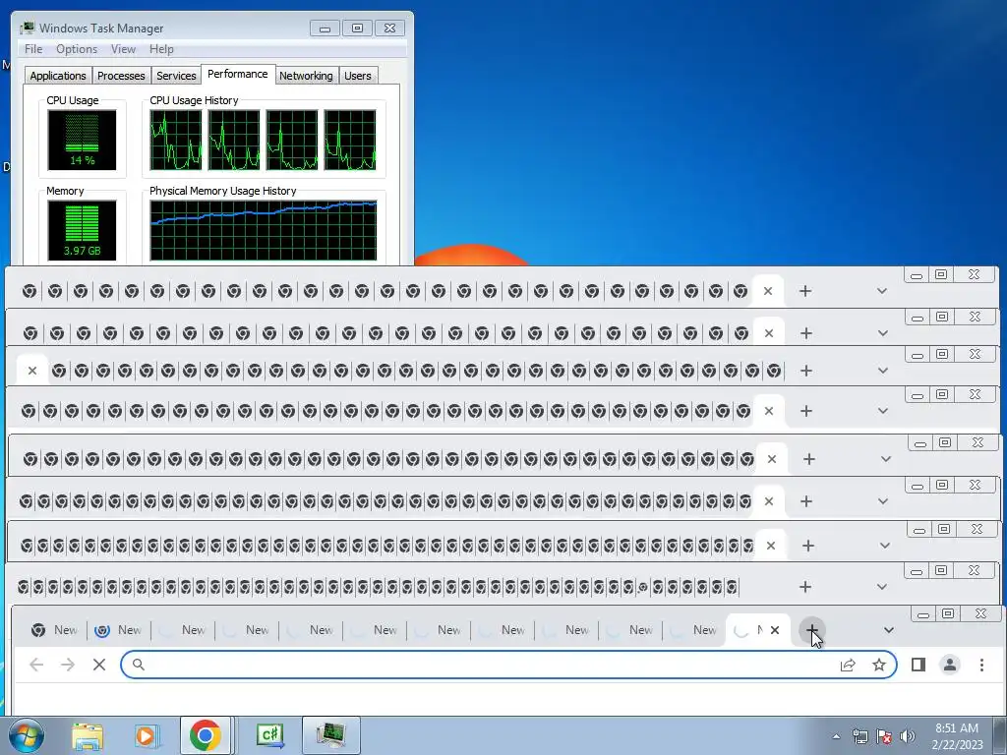1007x755 pixels.
Task: Add a new tab in the front Chrome window
Action: click(811, 630)
